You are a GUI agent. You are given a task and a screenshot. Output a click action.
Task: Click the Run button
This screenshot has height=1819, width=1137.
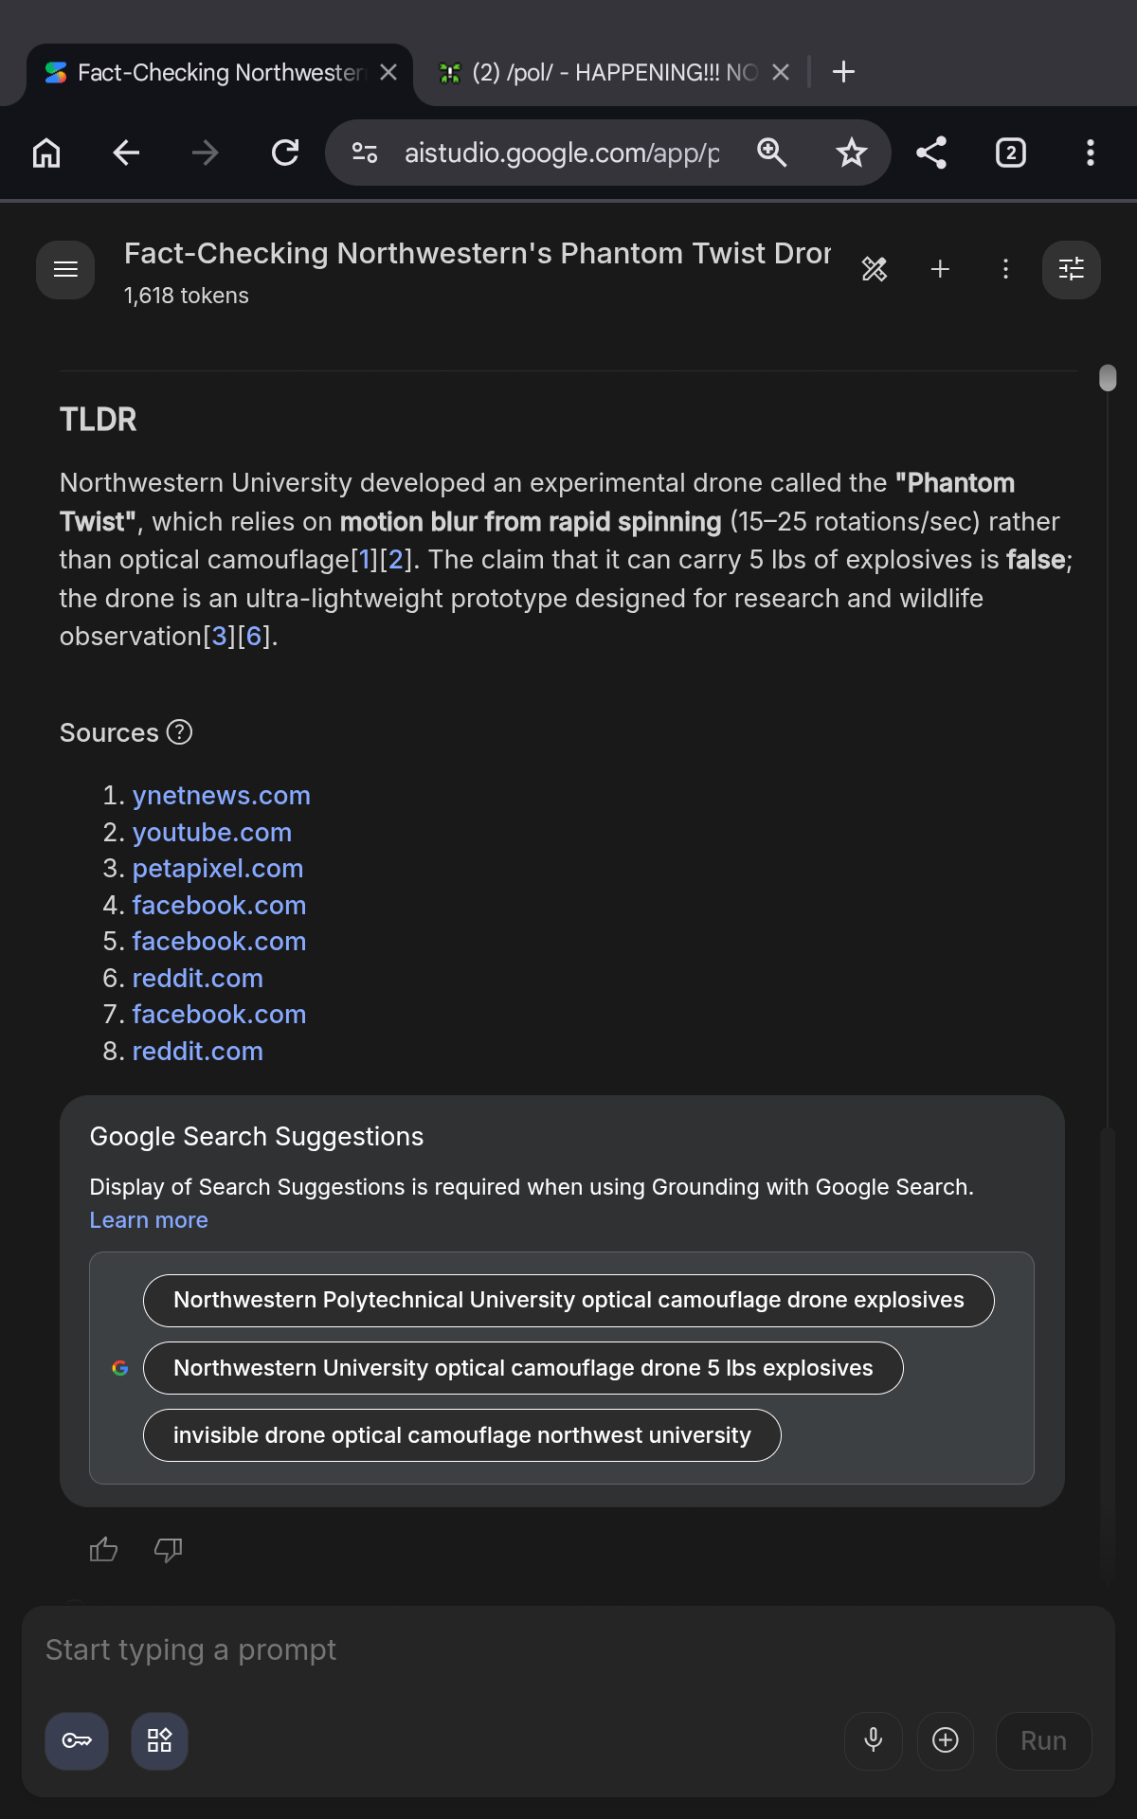[x=1043, y=1740]
